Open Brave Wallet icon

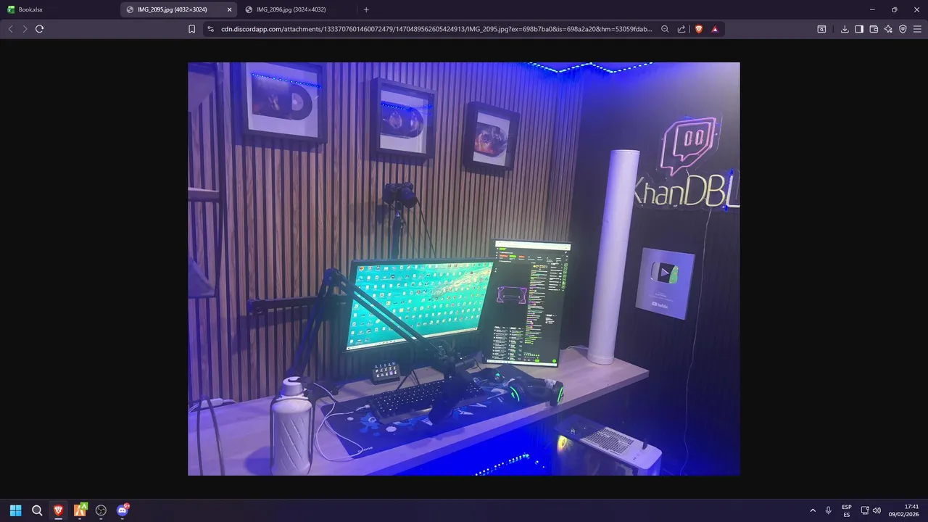[874, 29]
